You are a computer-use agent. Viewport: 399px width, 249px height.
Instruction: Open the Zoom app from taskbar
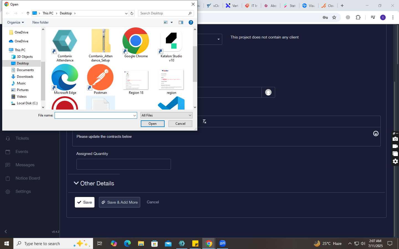(222, 243)
